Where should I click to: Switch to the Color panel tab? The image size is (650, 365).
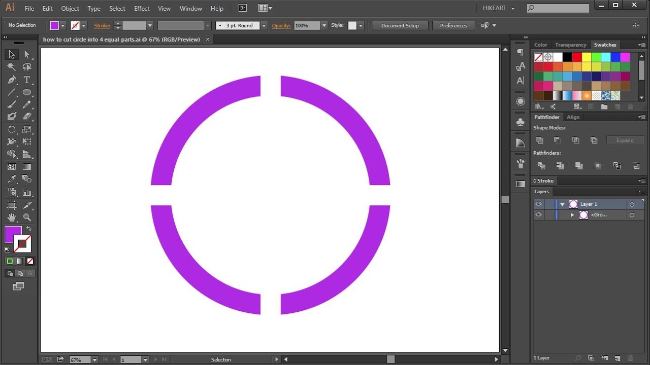541,45
